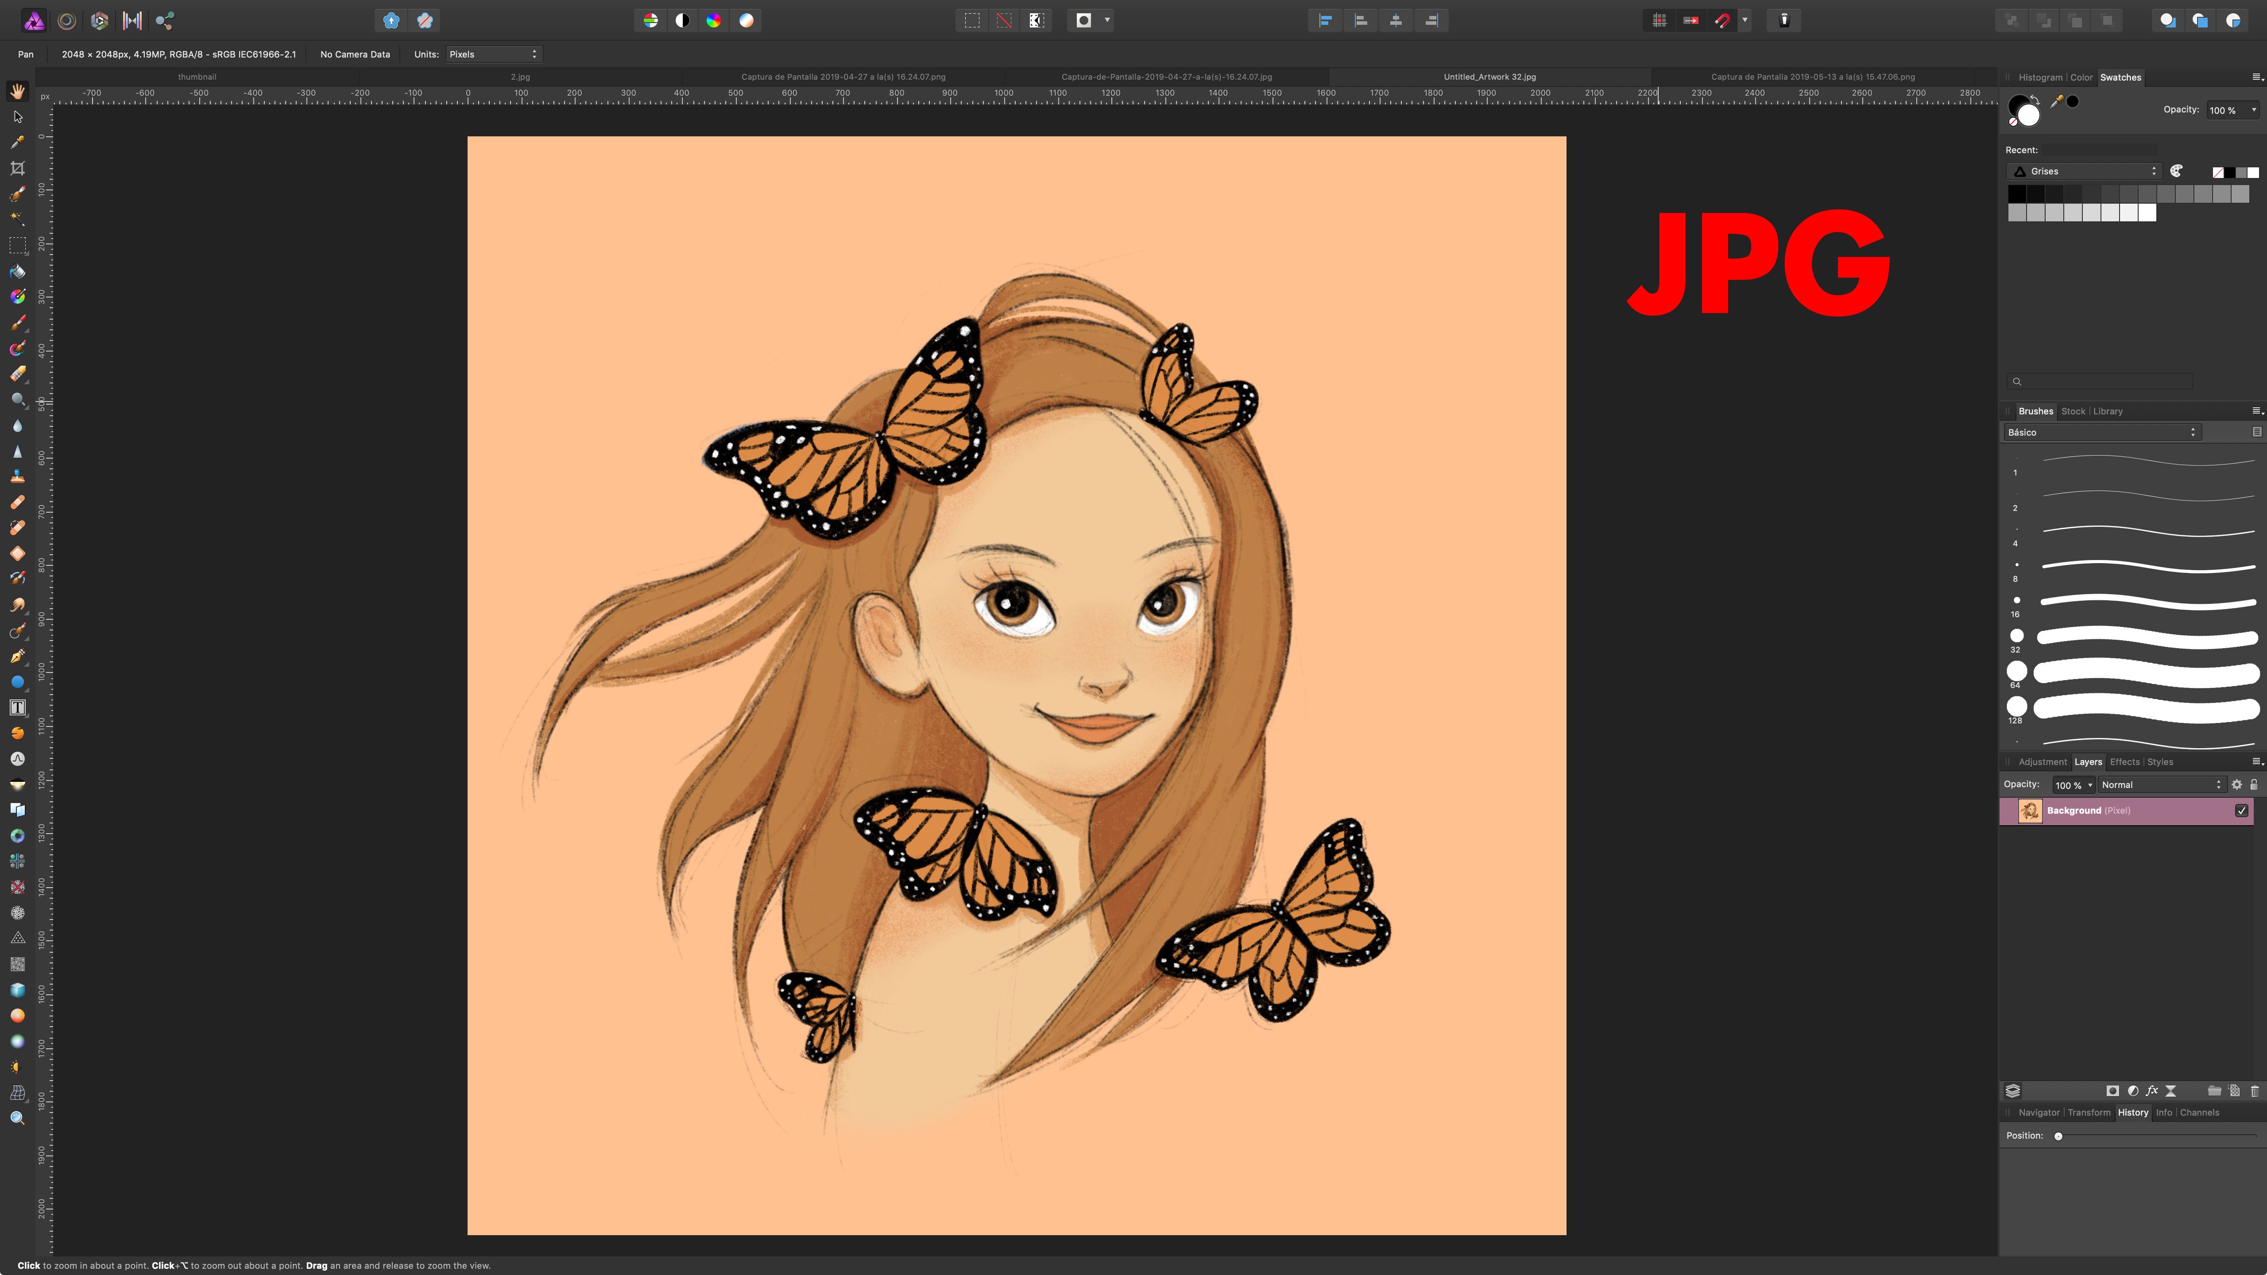Open the Units dropdown
This screenshot has width=2267, height=1275.
click(494, 54)
